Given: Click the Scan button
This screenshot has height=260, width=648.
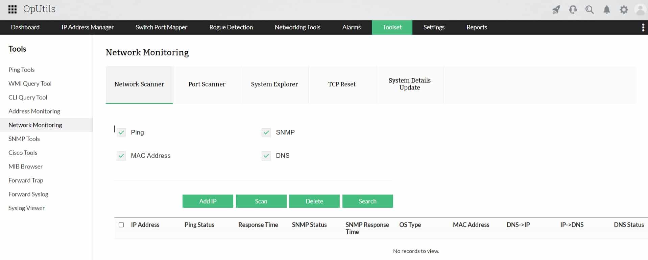Looking at the screenshot, I should point(261,201).
